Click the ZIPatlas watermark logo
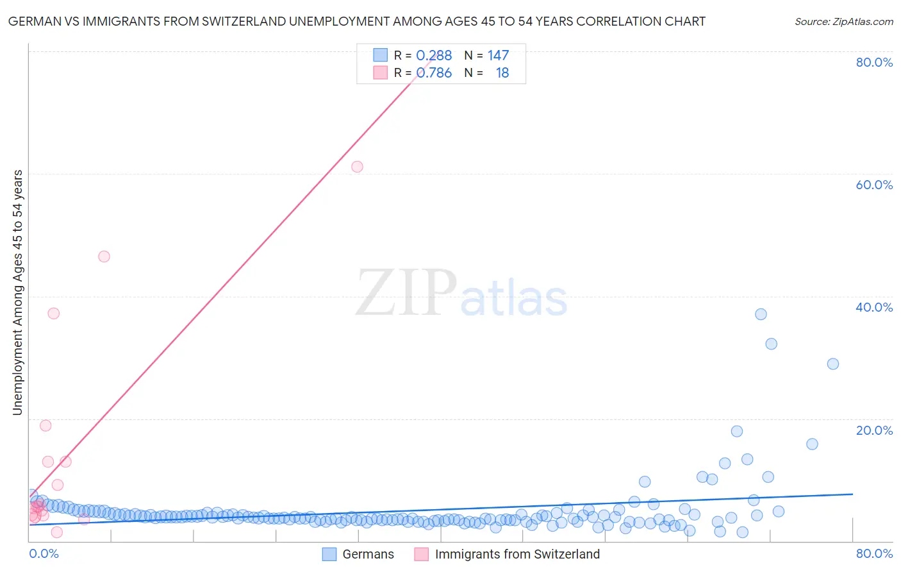 (461, 294)
